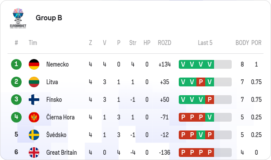Click the EuroBasket logo icon
This screenshot has width=271, height=160.
18,18
